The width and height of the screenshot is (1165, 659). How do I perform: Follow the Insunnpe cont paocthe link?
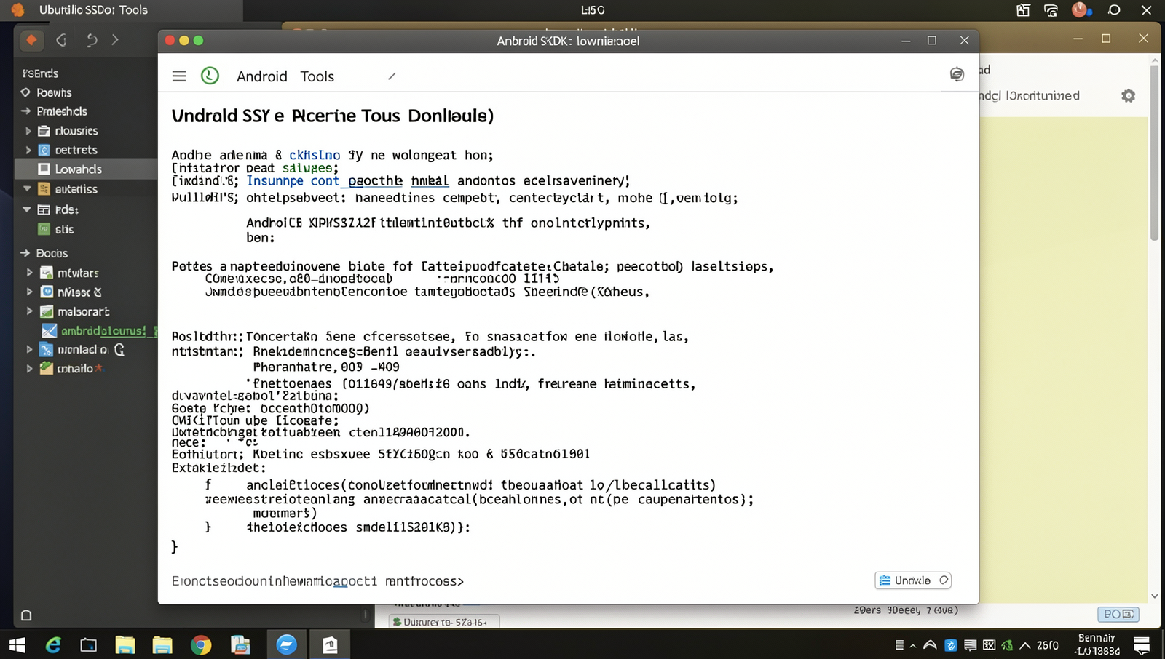point(325,181)
